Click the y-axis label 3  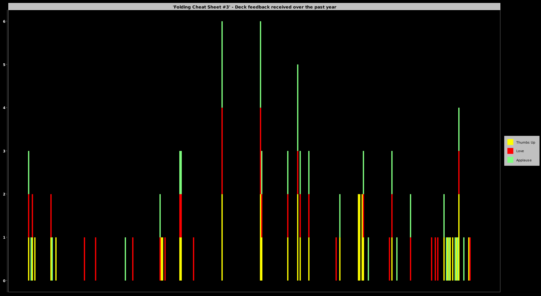(4, 151)
